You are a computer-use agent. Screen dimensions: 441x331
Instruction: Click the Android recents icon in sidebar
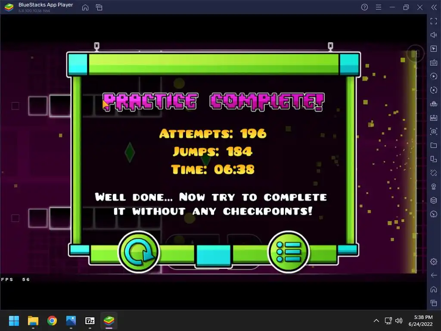[434, 303]
